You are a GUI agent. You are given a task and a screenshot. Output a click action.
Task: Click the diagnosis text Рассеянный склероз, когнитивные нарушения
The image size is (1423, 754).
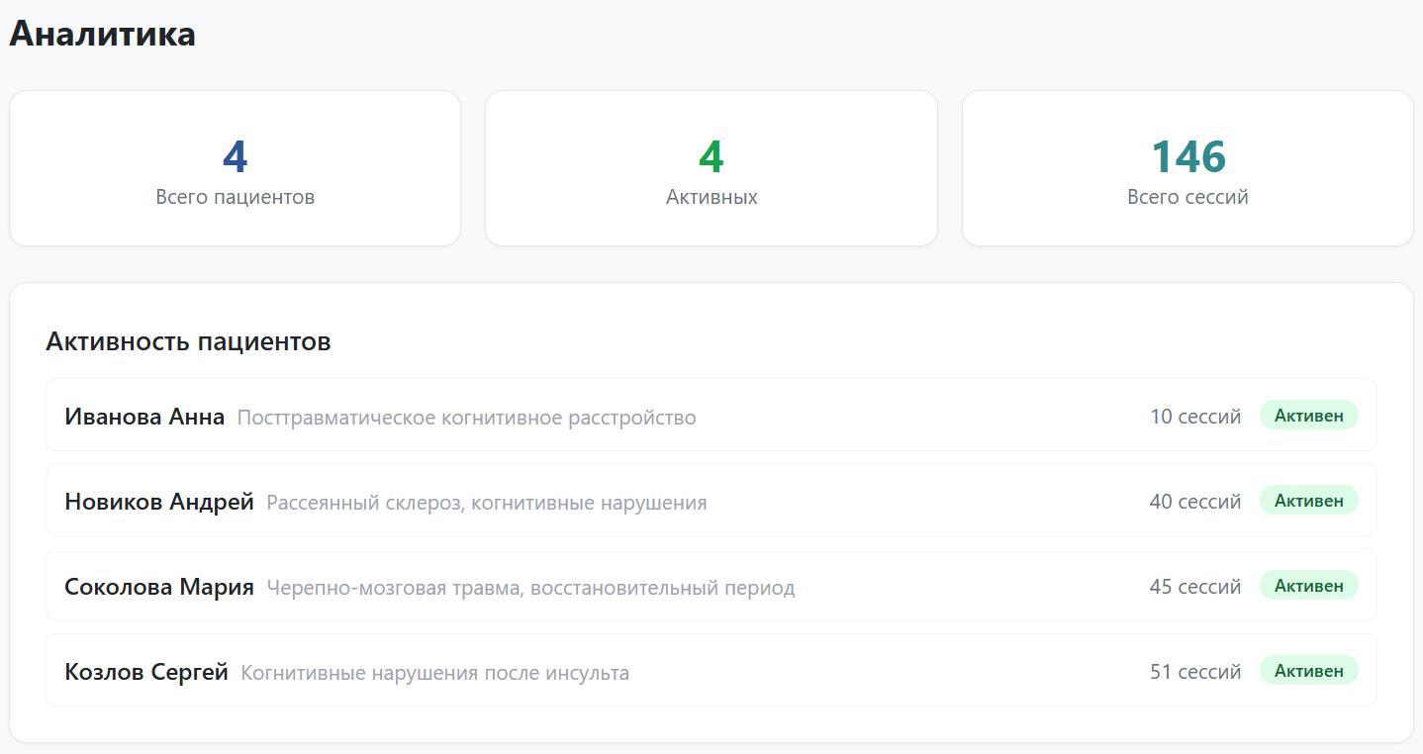coord(485,502)
